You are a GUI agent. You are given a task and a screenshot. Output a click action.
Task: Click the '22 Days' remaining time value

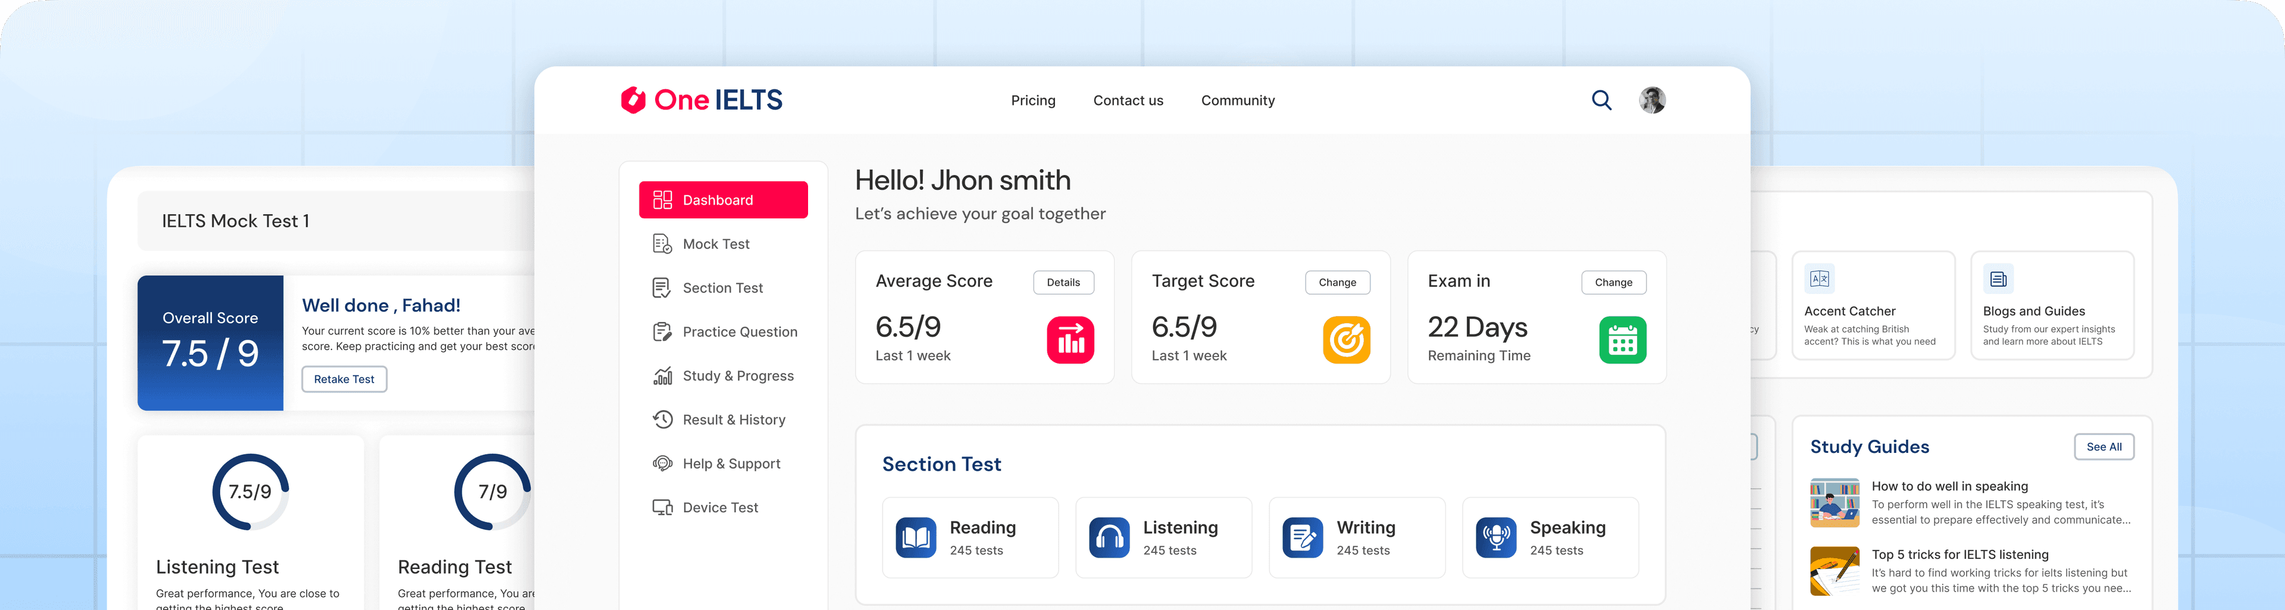[1477, 327]
